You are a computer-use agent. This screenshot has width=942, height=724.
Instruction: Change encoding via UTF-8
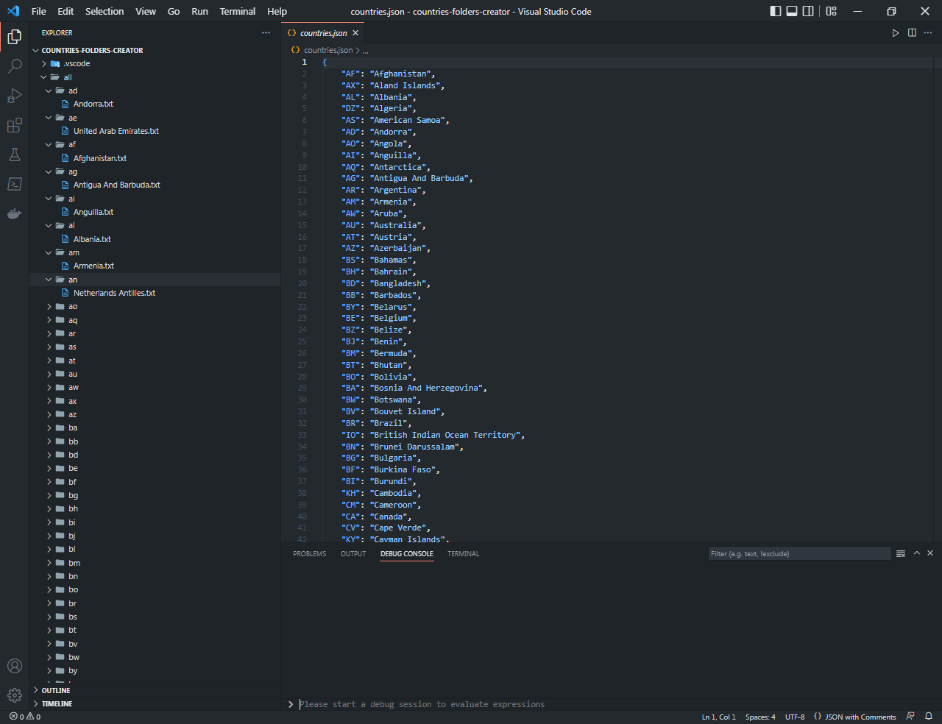coord(795,717)
